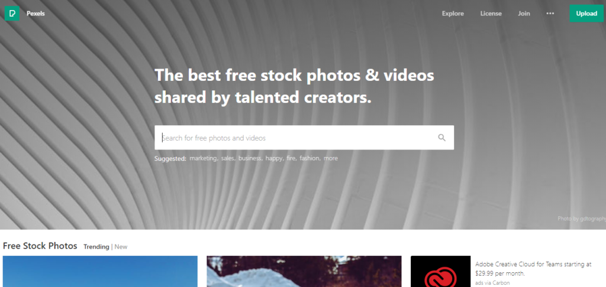Open the License page
The width and height of the screenshot is (606, 287).
coord(491,14)
